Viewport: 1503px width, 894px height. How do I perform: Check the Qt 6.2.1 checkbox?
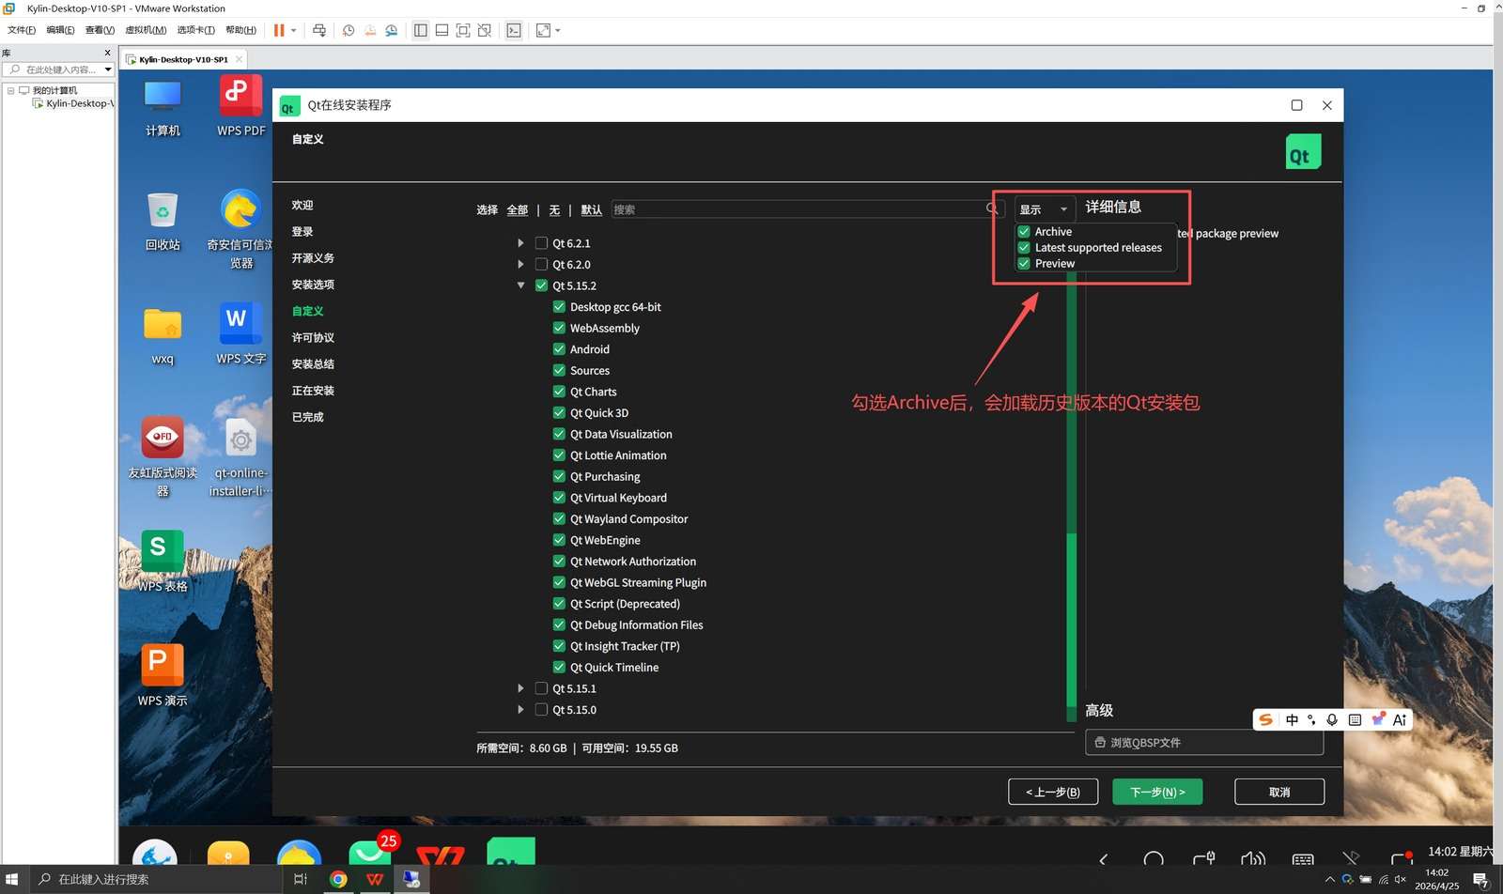[x=541, y=242]
